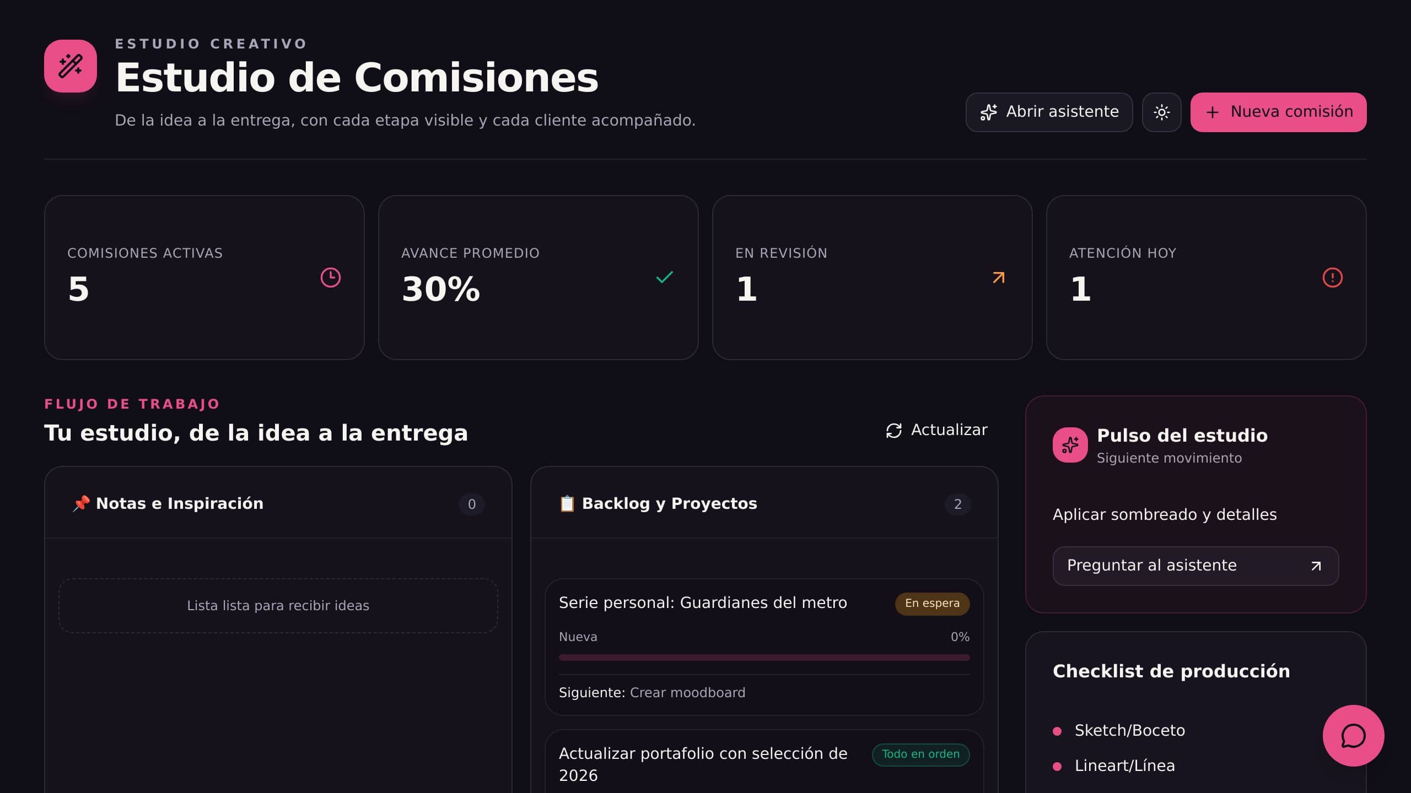Click the refresh icon beside Actualizar
Screen dimensions: 1411x793
[894, 431]
